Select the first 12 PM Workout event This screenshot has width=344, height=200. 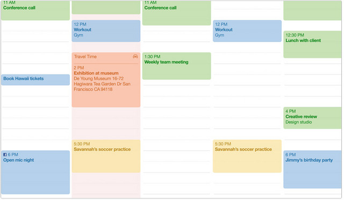pyautogui.click(x=106, y=31)
